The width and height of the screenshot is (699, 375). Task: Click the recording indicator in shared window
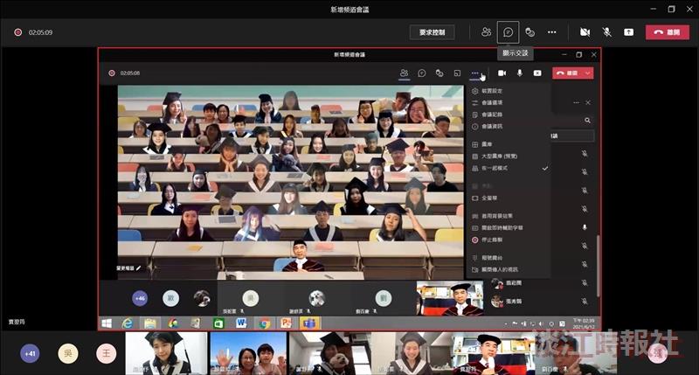tap(112, 73)
